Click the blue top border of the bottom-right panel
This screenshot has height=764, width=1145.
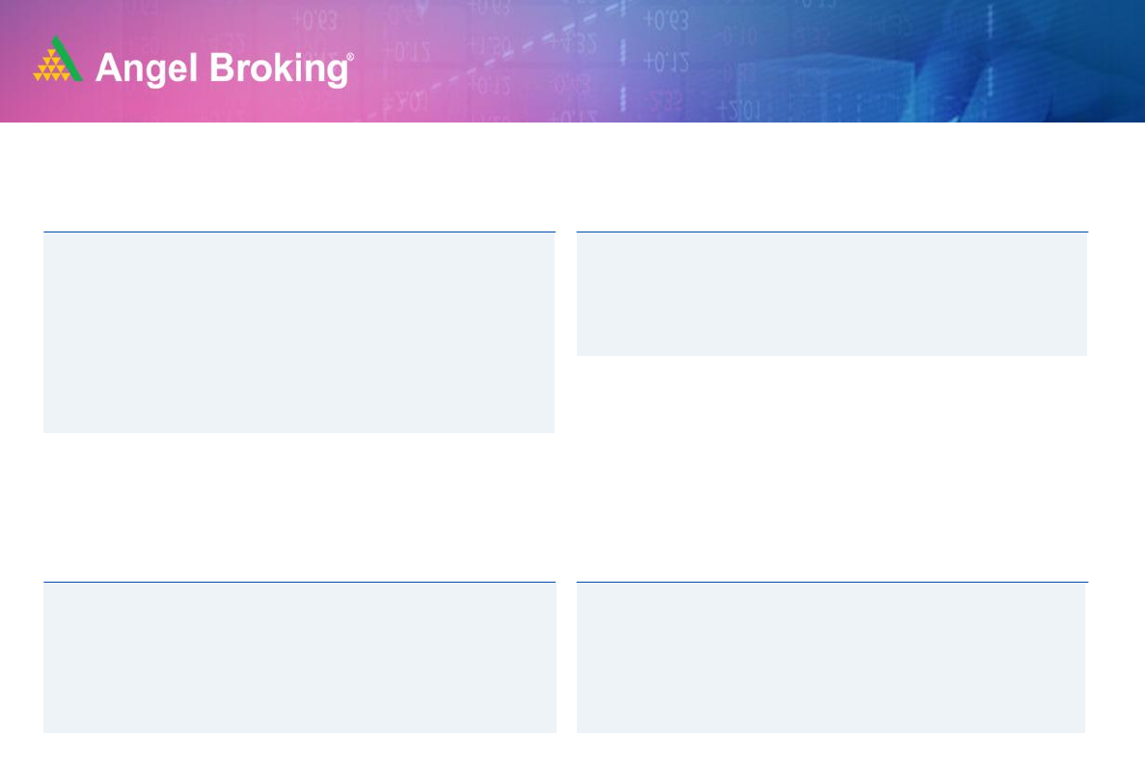pyautogui.click(x=831, y=582)
